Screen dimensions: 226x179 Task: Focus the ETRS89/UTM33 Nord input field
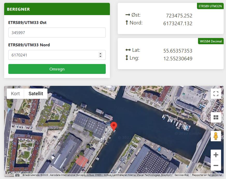[57, 55]
